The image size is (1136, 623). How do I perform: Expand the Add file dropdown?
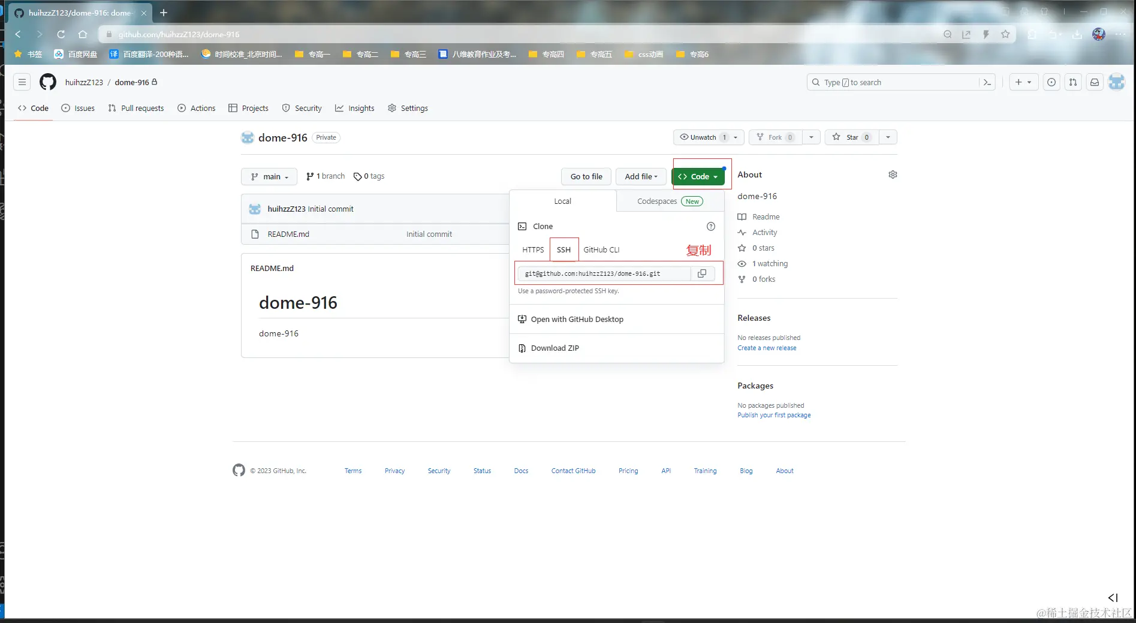(x=641, y=176)
